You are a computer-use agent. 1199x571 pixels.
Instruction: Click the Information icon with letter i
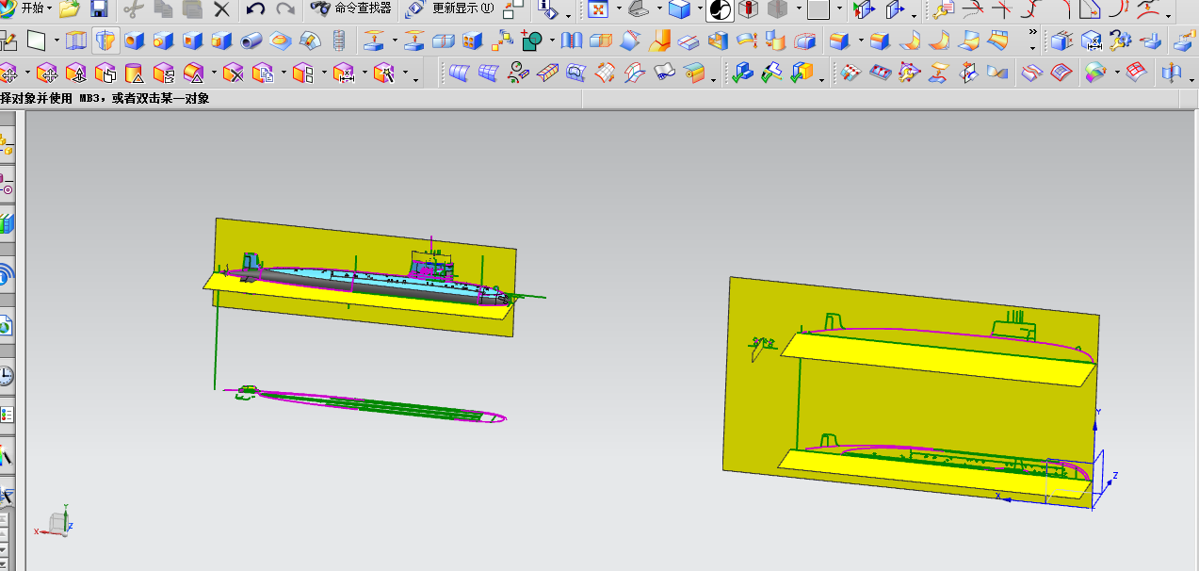(x=548, y=9)
